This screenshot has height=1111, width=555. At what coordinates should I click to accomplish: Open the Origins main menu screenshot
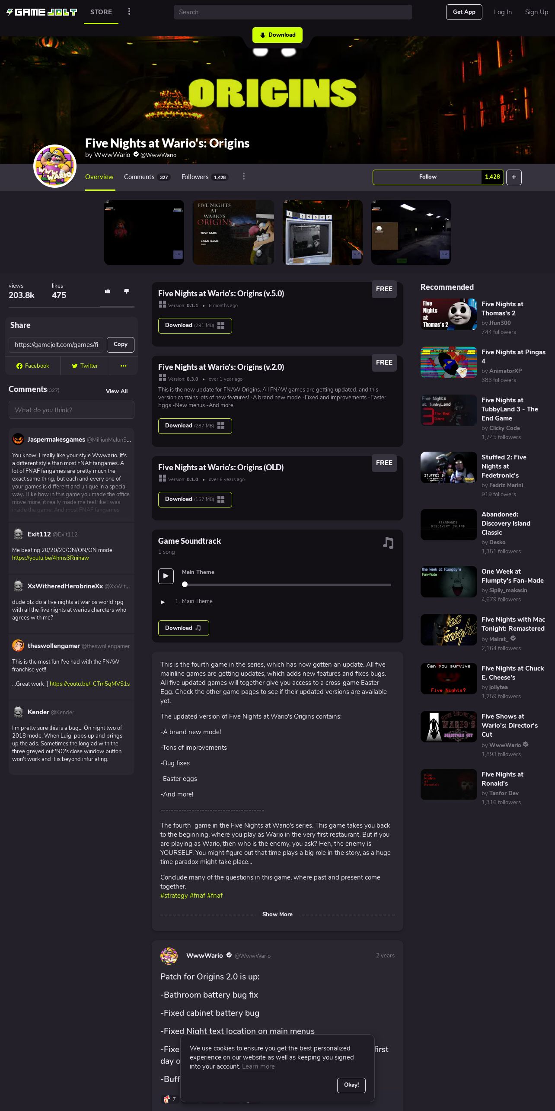(x=233, y=232)
